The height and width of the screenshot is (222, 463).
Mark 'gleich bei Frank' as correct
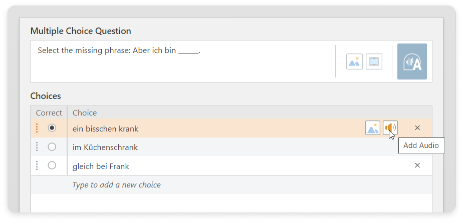point(52,165)
